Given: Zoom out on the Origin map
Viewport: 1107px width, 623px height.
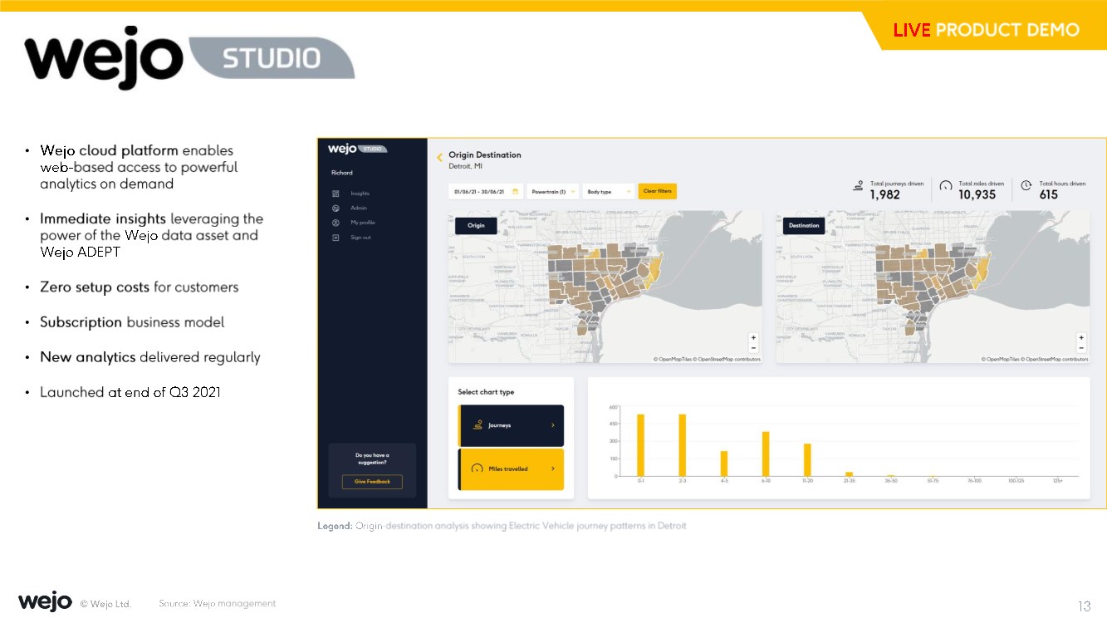Looking at the screenshot, I should 753,348.
